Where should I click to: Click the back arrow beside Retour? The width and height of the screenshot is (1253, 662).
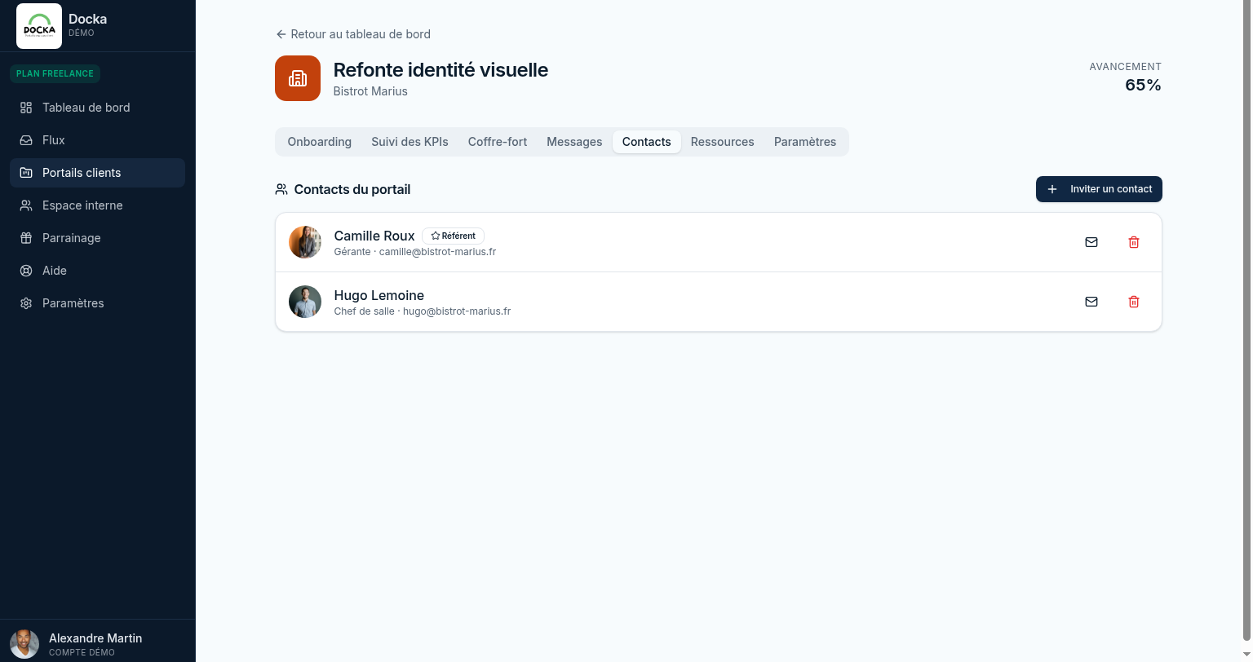[x=281, y=34]
